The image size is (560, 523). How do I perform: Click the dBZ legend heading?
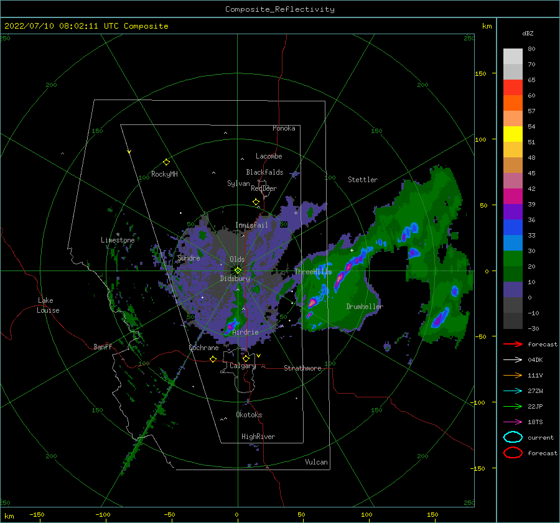[528, 33]
